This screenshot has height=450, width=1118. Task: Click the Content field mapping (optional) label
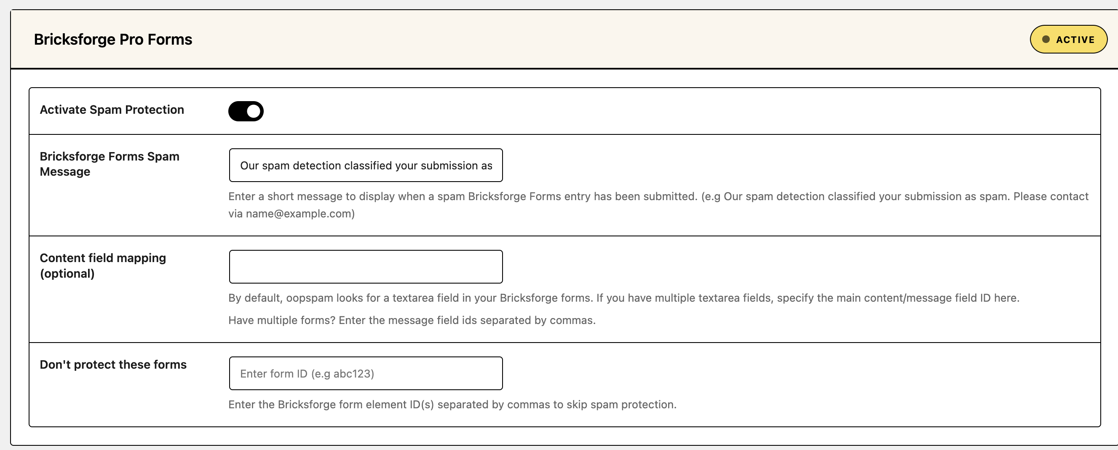click(103, 265)
